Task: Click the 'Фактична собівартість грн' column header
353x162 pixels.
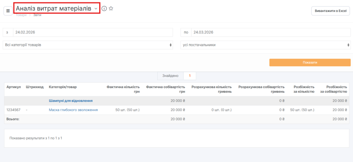Action: coord(165,89)
